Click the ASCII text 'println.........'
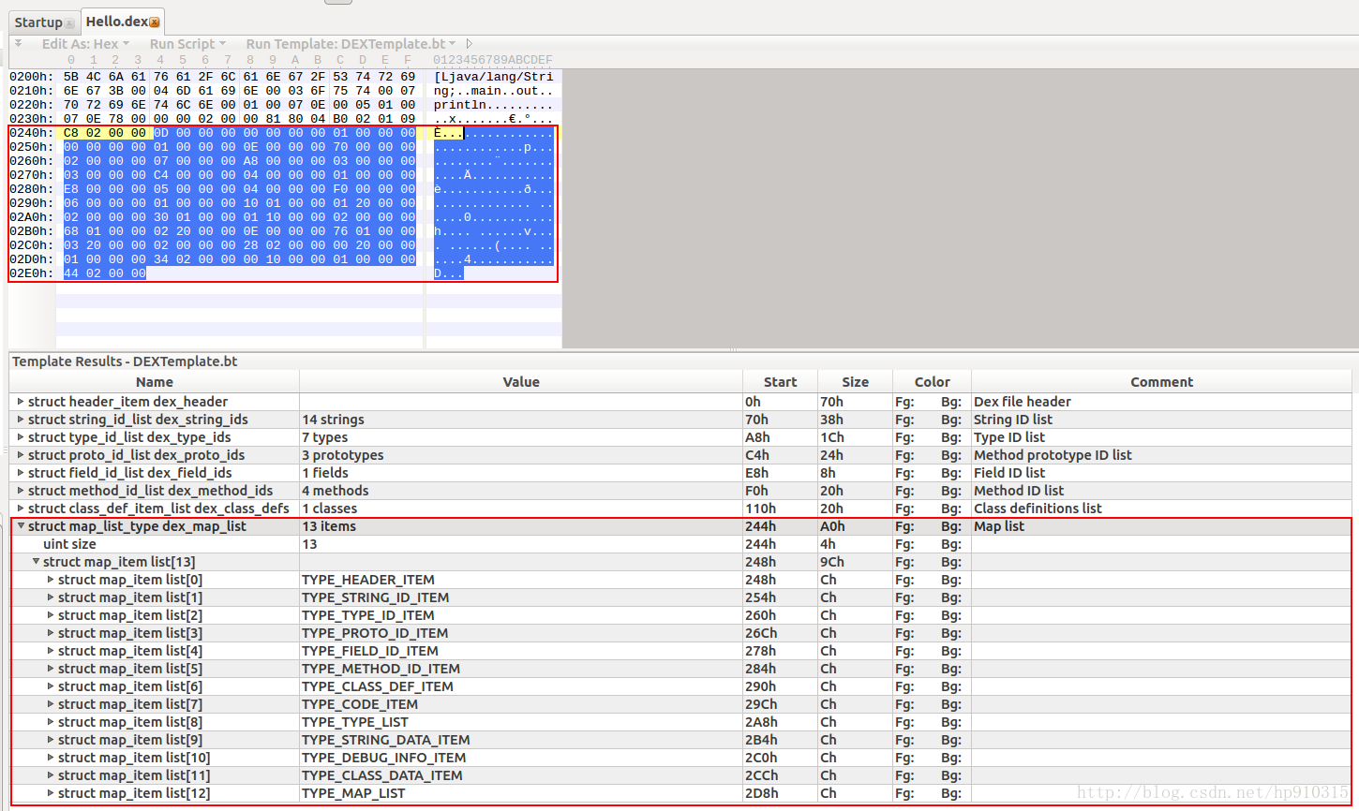This screenshot has width=1359, height=811. [494, 105]
